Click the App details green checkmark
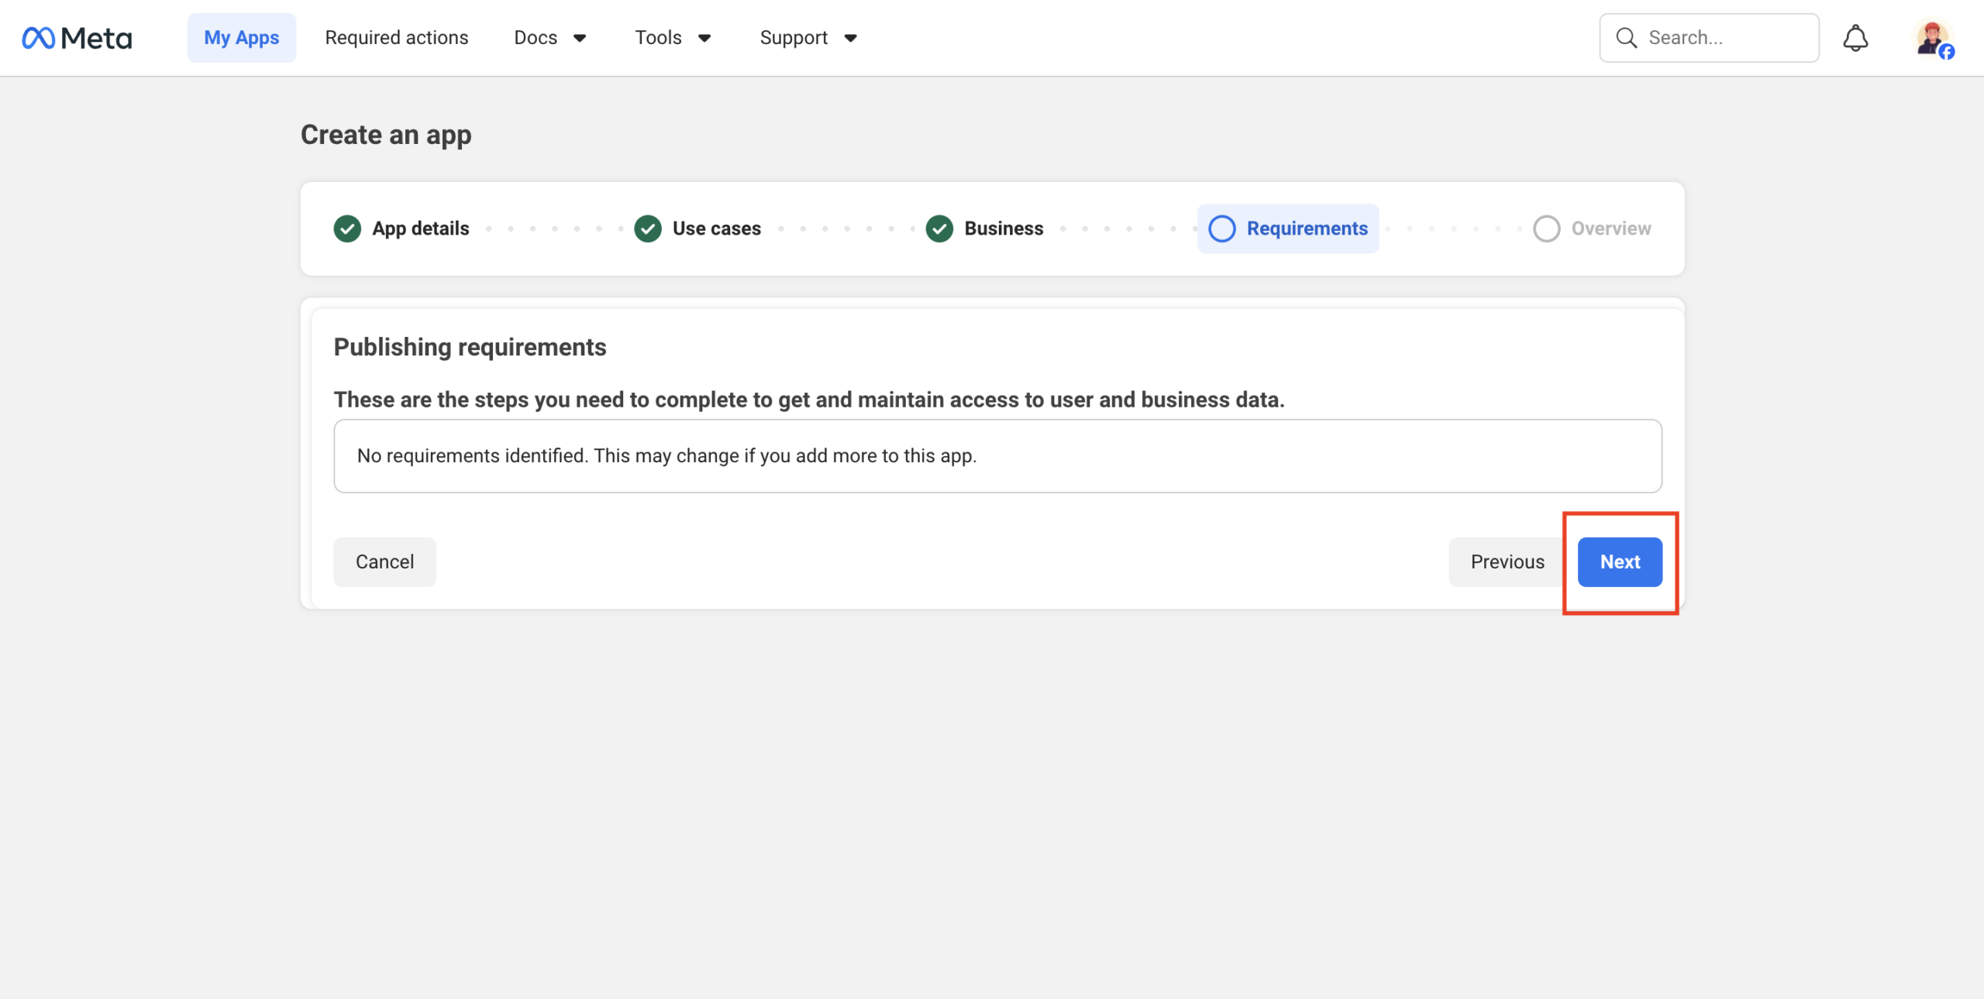Screen dimensions: 1984x999 pyautogui.click(x=347, y=228)
